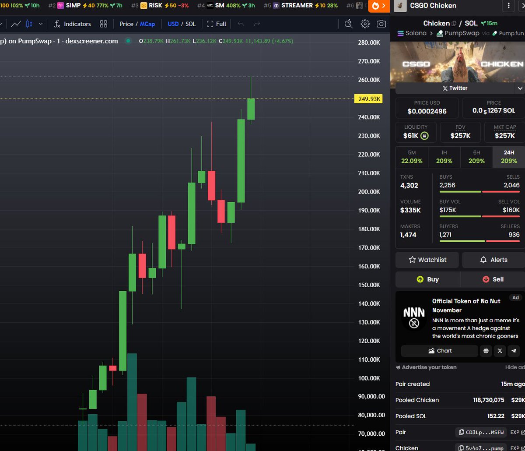Add pair to Watchlist

pyautogui.click(x=427, y=260)
